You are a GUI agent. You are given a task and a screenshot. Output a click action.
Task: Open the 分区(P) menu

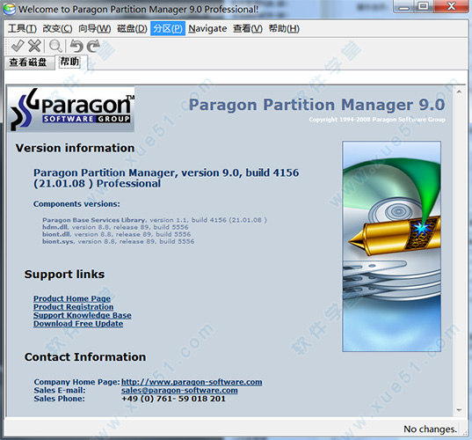pos(168,29)
